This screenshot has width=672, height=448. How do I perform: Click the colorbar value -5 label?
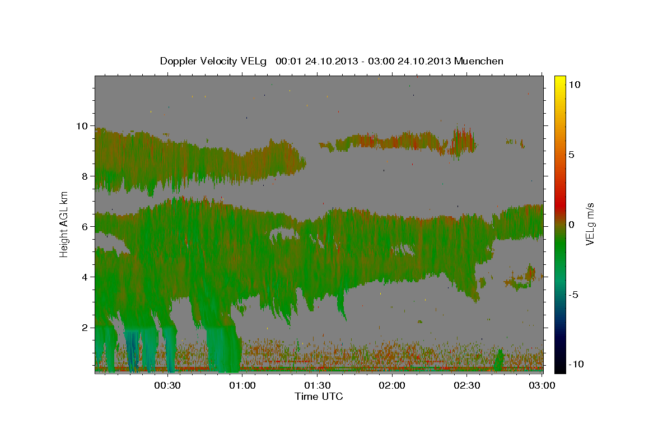573,294
